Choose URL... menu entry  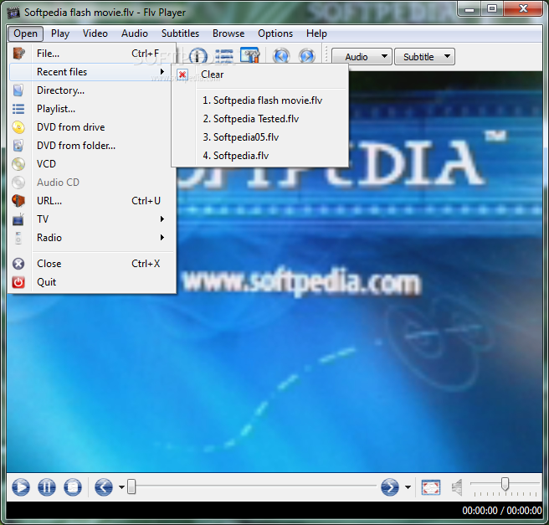click(x=92, y=201)
